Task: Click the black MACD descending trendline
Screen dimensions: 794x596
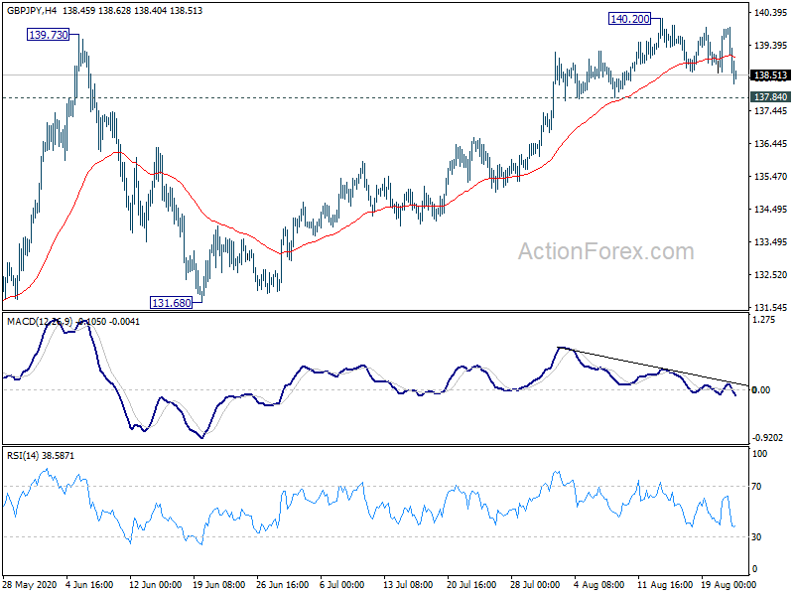Action: click(x=653, y=367)
